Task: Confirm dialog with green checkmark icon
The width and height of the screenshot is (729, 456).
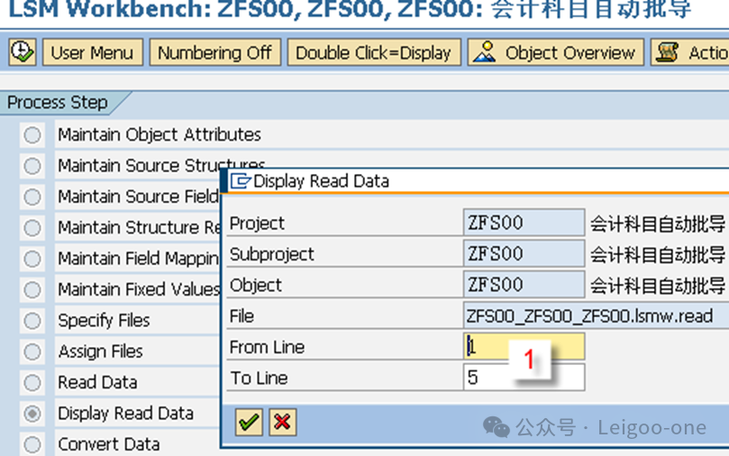Action: tap(249, 421)
